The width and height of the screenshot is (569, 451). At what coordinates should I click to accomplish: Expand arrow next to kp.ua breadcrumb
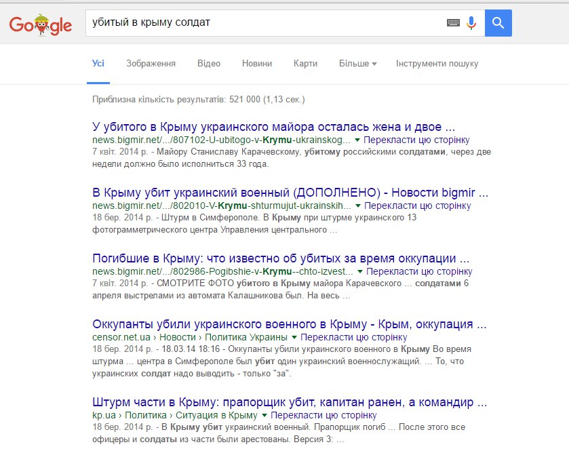264,416
